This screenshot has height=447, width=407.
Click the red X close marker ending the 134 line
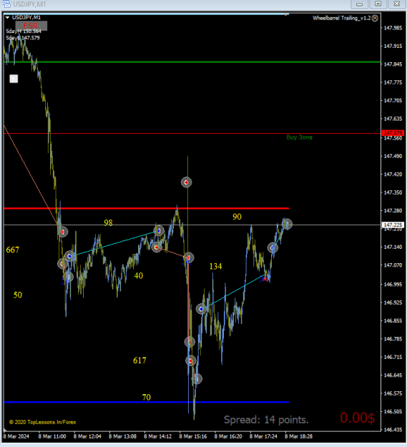click(265, 279)
